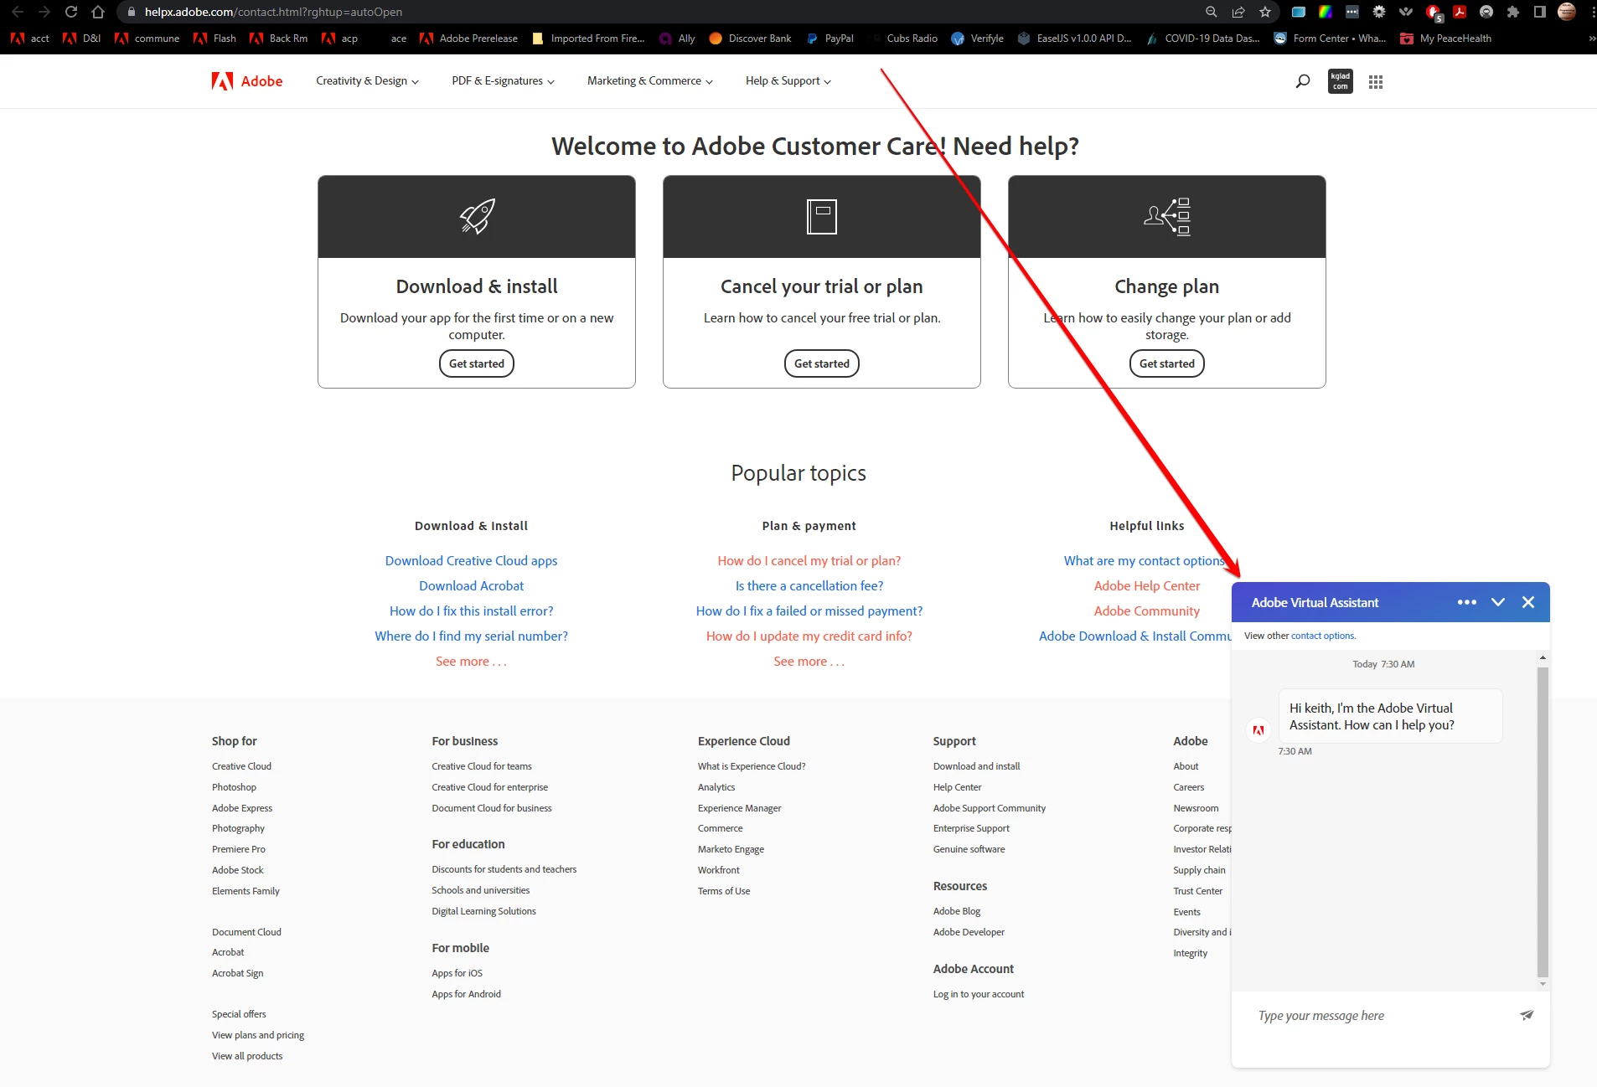Viewport: 1597px width, 1087px height.
Task: Open the Download Acrobat link
Action: pos(471,586)
